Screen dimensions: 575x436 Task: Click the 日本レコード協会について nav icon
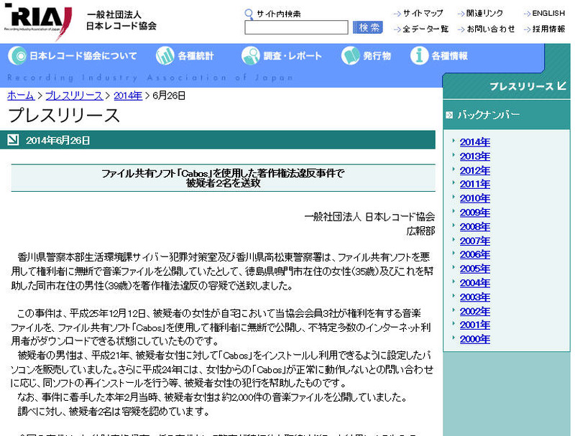coord(17,56)
